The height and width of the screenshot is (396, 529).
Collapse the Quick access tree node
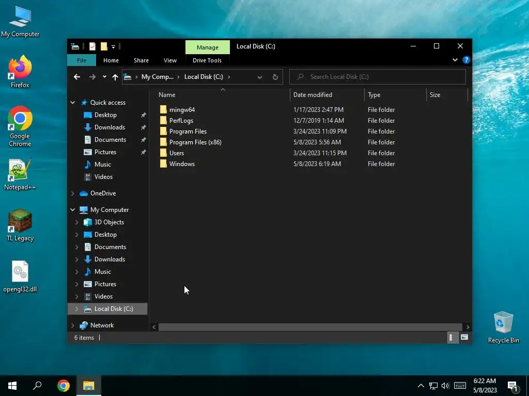pos(72,103)
